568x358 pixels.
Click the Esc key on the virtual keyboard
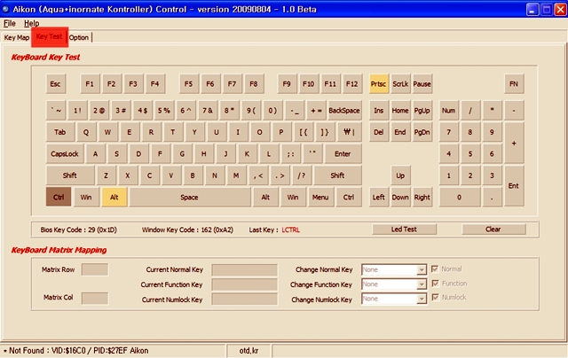[x=56, y=84]
